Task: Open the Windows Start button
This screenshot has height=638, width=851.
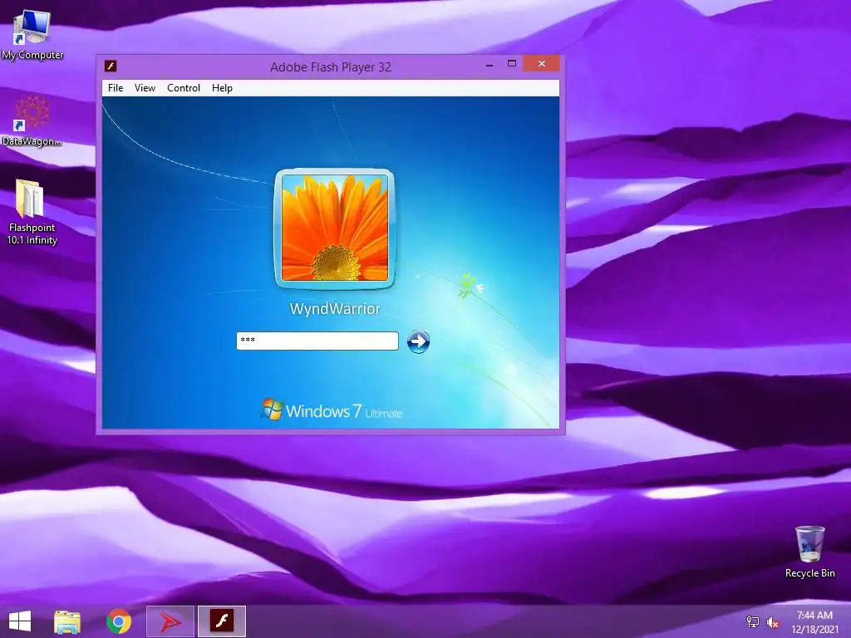Action: tap(20, 621)
